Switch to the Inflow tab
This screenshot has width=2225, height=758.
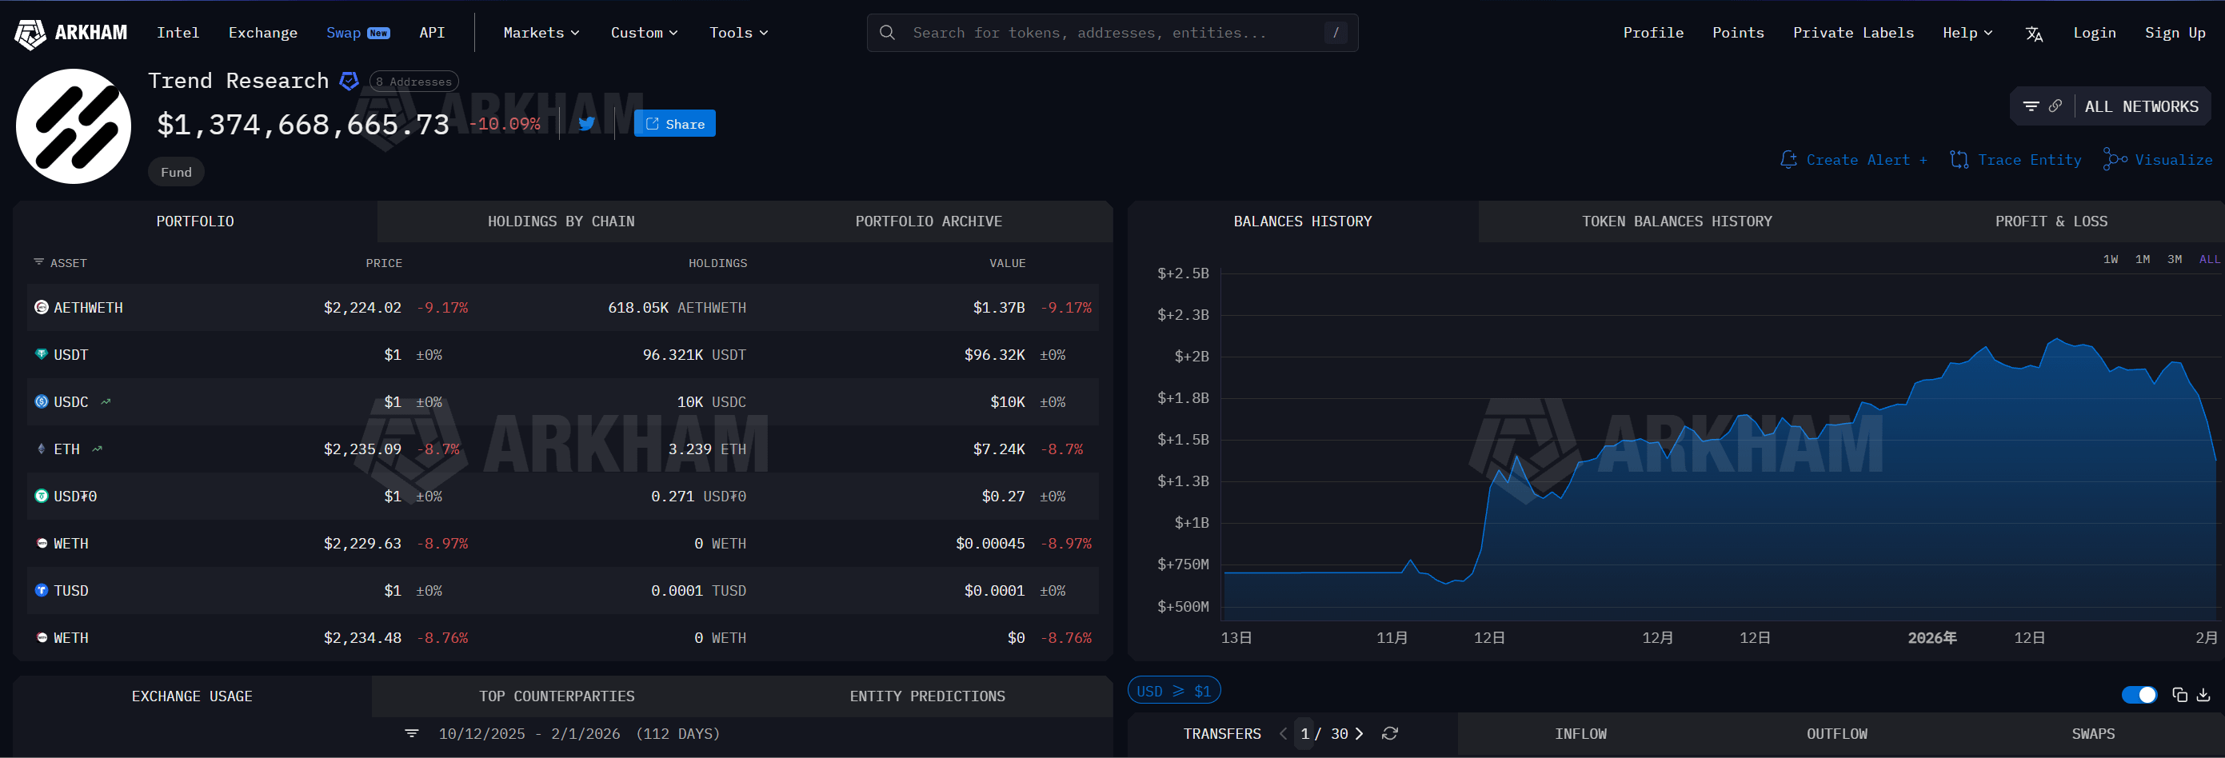(x=1580, y=733)
